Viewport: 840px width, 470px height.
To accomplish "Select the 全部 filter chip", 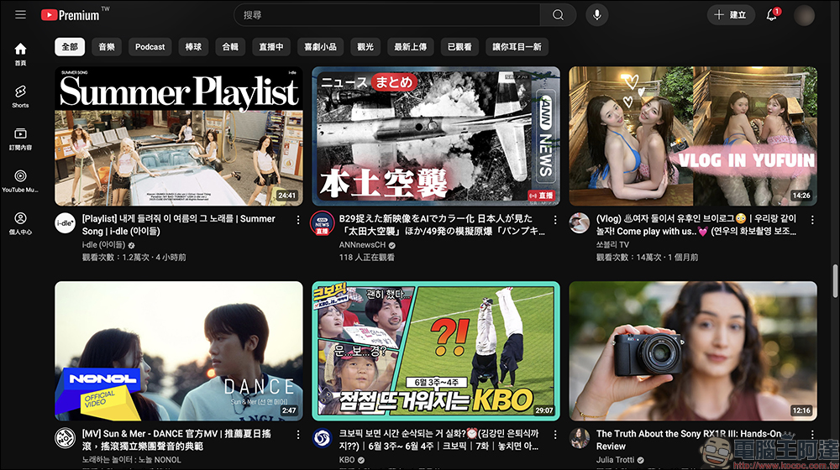I will click(70, 47).
